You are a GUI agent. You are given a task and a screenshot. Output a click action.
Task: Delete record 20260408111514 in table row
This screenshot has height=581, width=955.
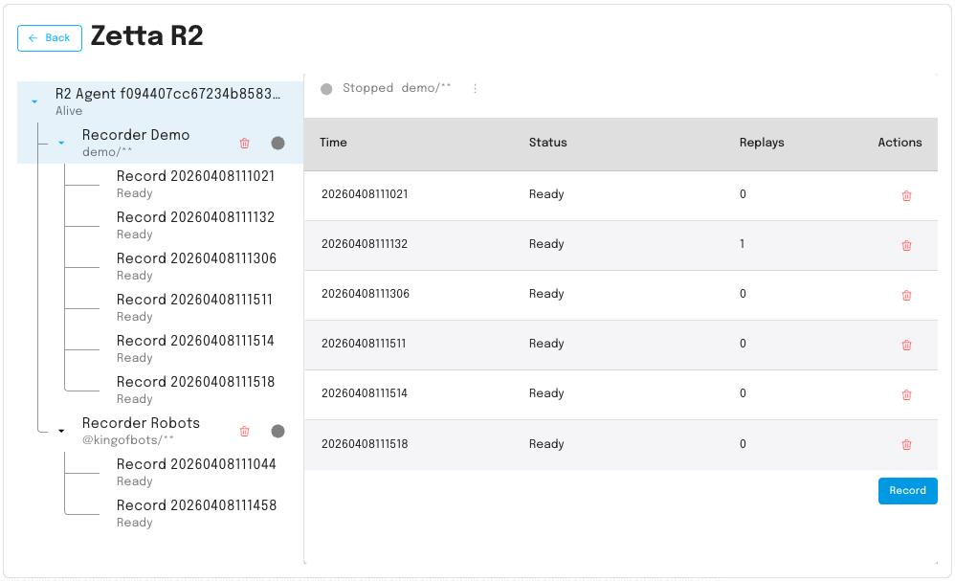tap(906, 394)
